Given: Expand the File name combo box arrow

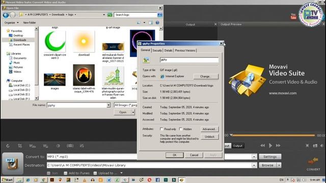Looking at the screenshot, I should pyautogui.click(x=108, y=105).
